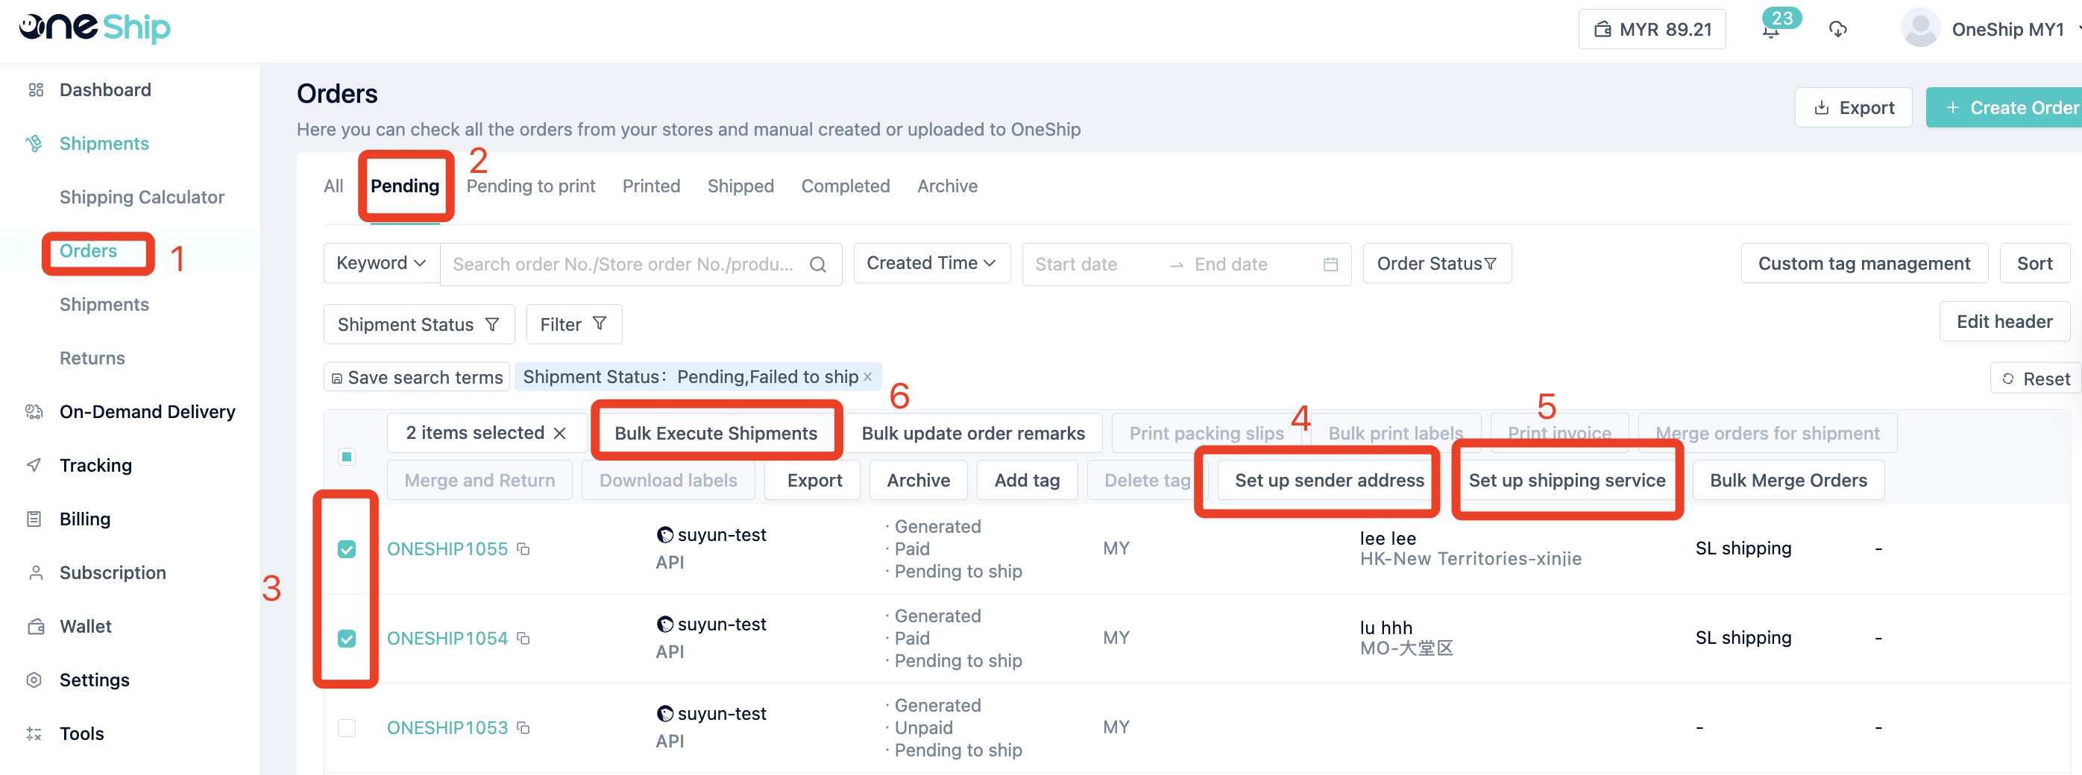Image resolution: width=2082 pixels, height=775 pixels.
Task: Click the OneShip logo
Action: point(95,27)
